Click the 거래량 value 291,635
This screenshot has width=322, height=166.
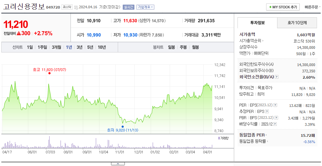point(206,21)
